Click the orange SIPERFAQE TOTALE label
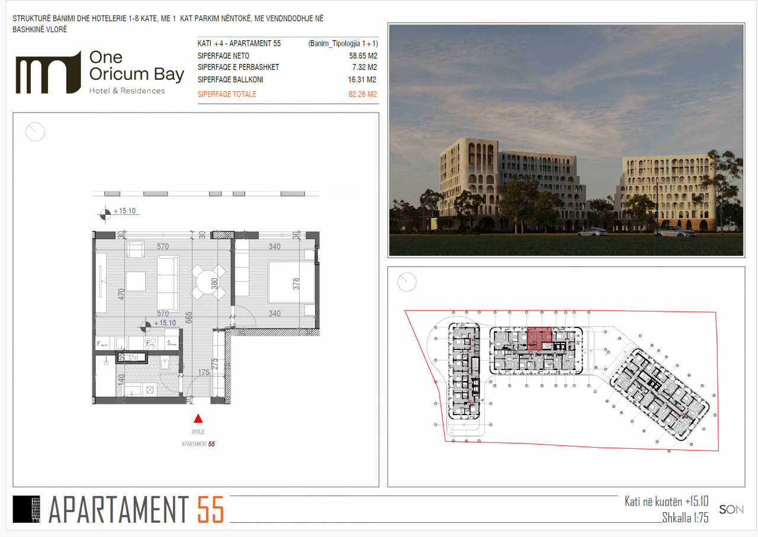The height and width of the screenshot is (537, 758). point(227,94)
